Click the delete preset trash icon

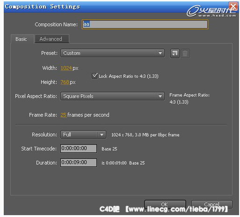[185, 53]
